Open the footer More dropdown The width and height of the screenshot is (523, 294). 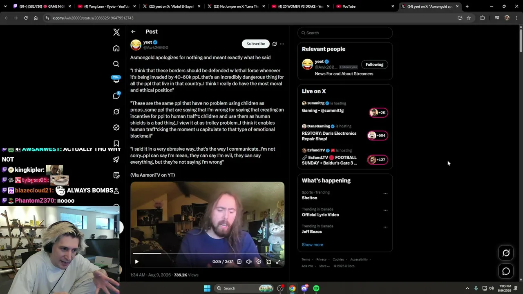click(x=324, y=266)
